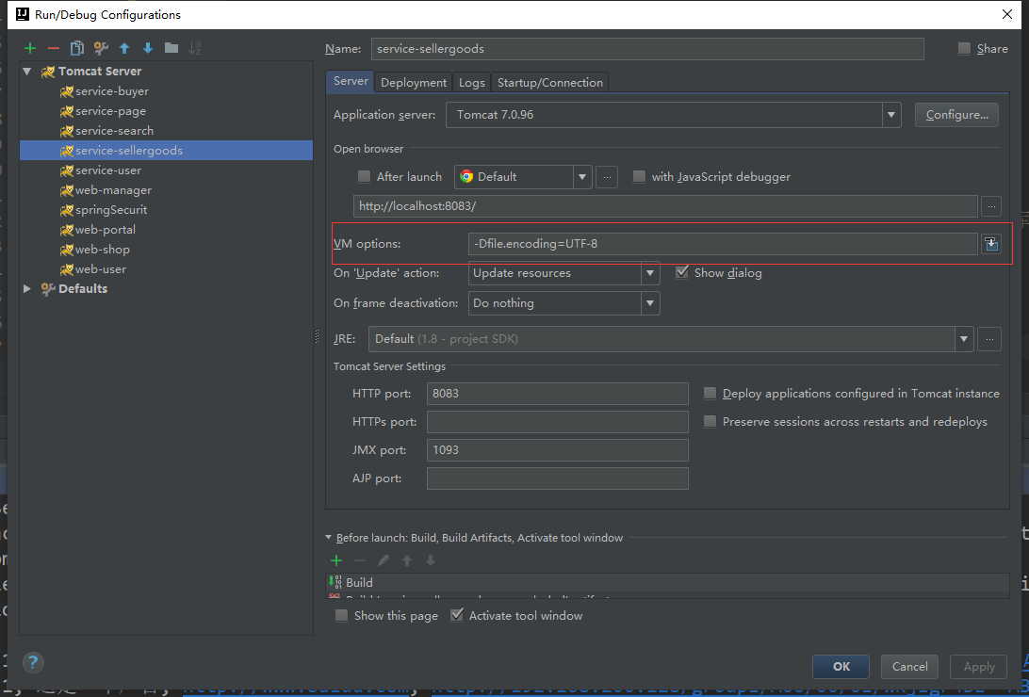Image resolution: width=1029 pixels, height=697 pixels.
Task: Edit the before launch task
Action: click(x=384, y=560)
